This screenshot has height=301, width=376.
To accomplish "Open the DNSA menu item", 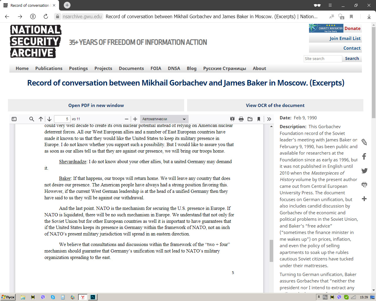I will point(174,68).
